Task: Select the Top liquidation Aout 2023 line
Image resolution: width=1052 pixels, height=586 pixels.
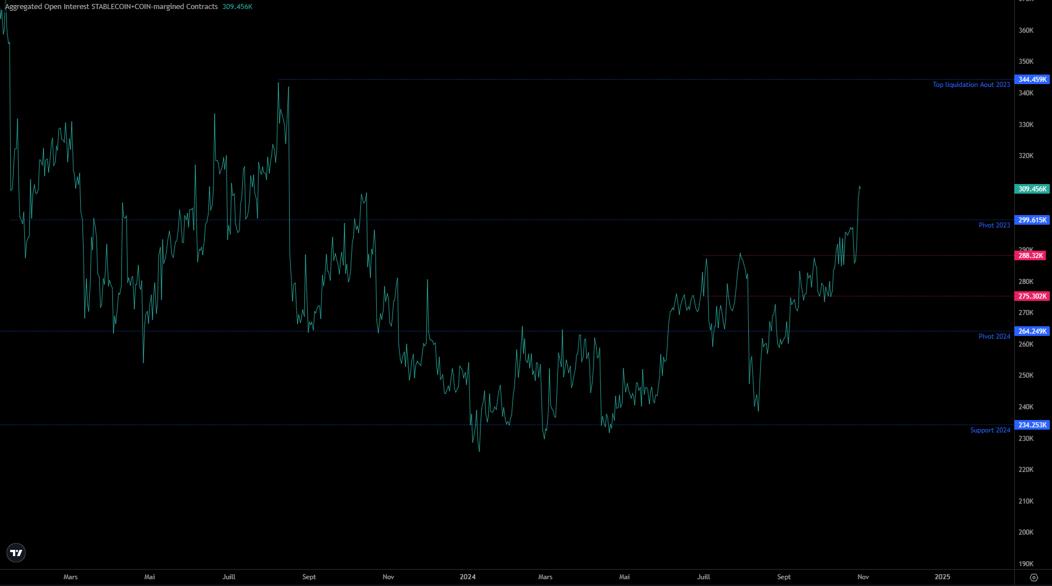Action: click(971, 84)
